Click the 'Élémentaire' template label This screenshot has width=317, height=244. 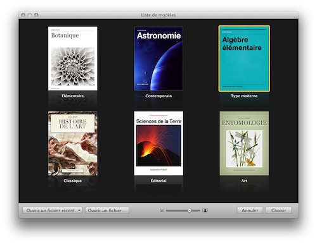coord(73,96)
